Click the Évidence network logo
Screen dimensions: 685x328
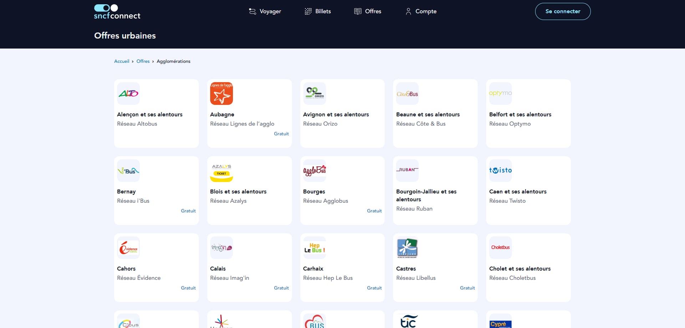click(x=128, y=248)
